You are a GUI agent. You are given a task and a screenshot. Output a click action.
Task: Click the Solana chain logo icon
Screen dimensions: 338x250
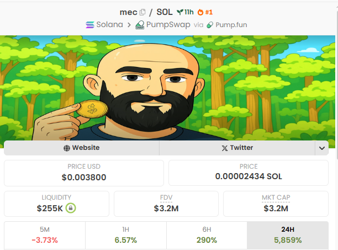(x=90, y=25)
